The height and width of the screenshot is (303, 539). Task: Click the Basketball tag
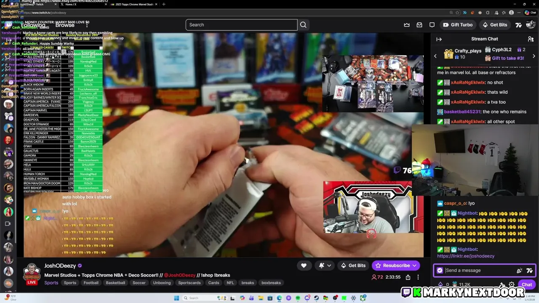(x=115, y=283)
